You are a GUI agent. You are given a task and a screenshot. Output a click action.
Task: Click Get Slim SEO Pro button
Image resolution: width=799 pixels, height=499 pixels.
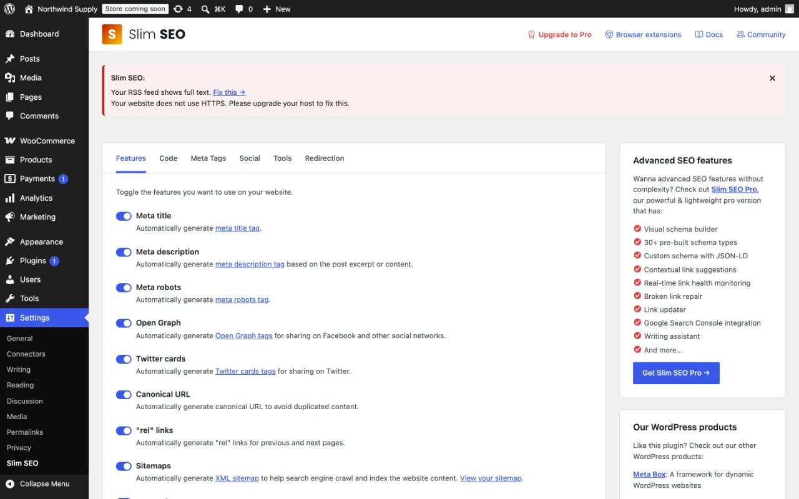[676, 373]
